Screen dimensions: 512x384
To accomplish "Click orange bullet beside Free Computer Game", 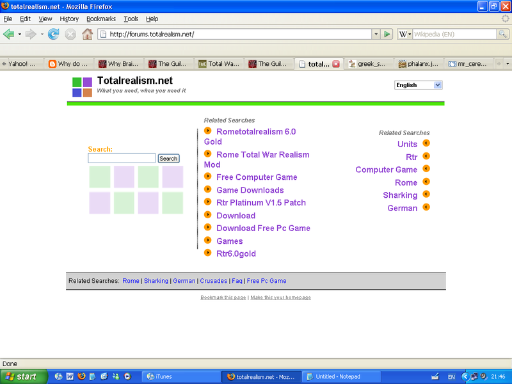I will [207, 177].
